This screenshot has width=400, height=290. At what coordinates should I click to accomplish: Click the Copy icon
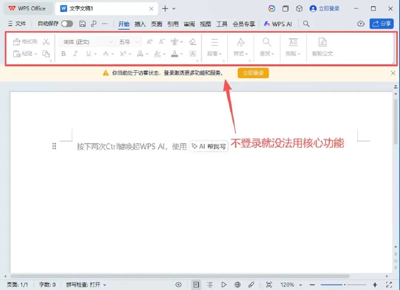46,54
